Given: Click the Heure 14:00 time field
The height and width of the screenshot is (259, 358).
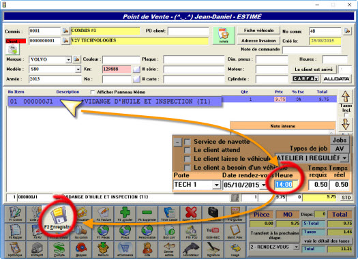Looking at the screenshot, I should [286, 185].
